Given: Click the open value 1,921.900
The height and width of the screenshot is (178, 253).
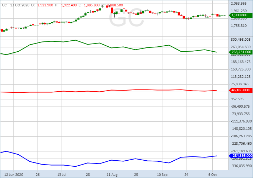Looking at the screenshot, I should pyautogui.click(x=45, y=5).
